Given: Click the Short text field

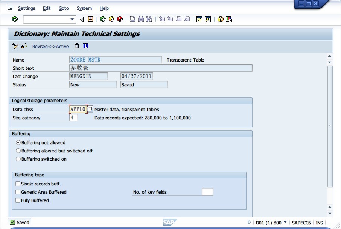Looking at the screenshot, I should [161, 68].
